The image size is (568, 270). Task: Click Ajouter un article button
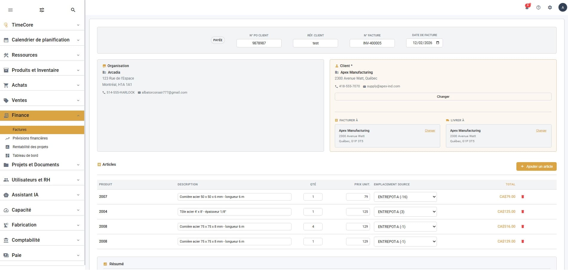click(x=536, y=167)
